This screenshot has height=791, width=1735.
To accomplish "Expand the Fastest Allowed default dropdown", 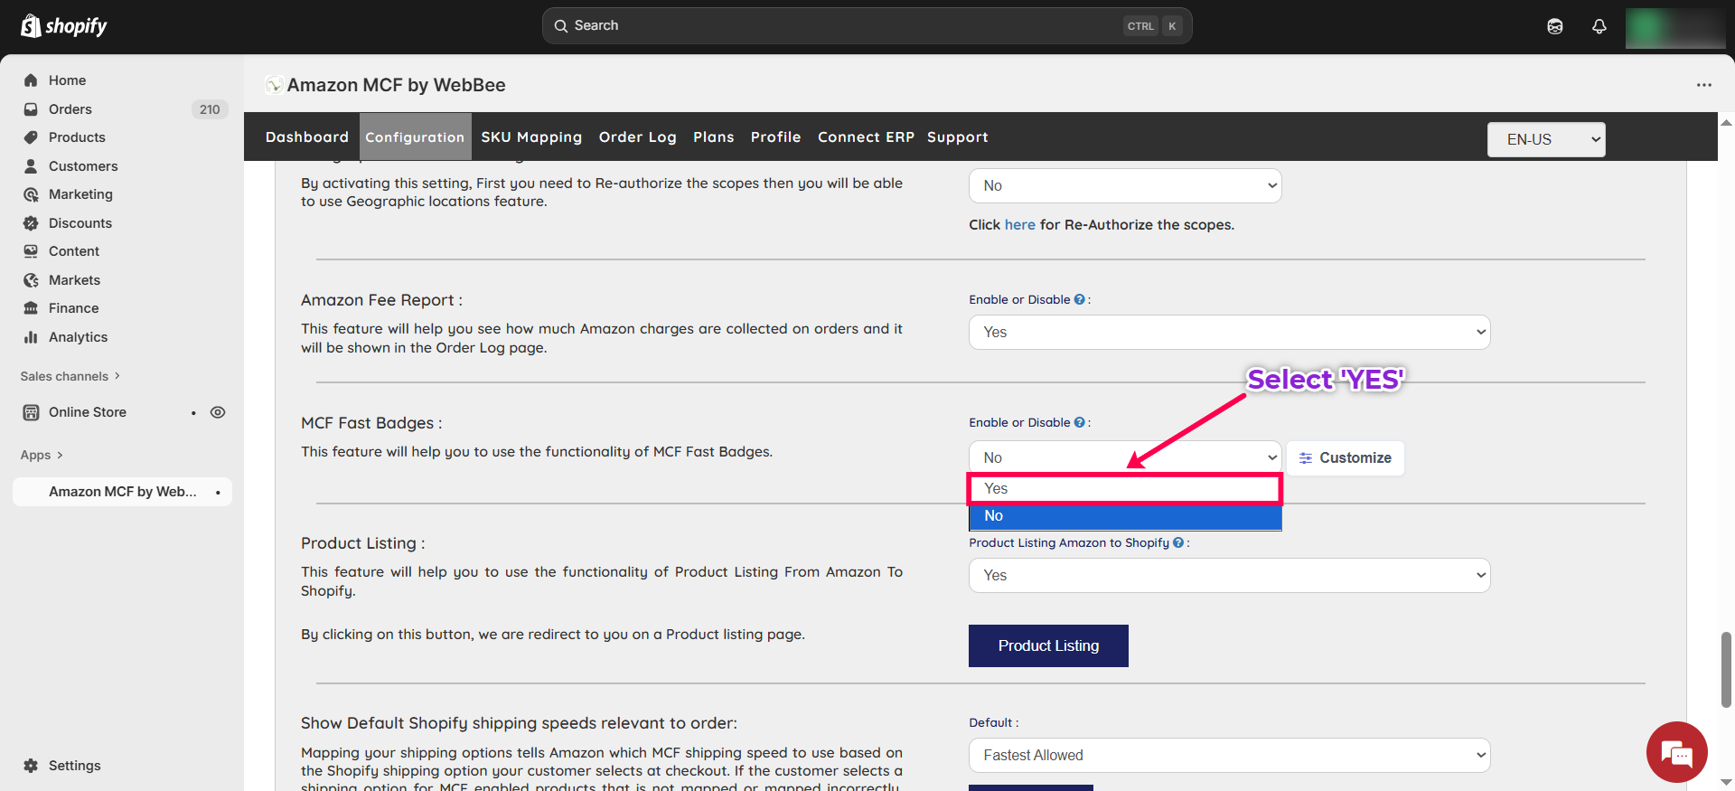I will 1229,756.
